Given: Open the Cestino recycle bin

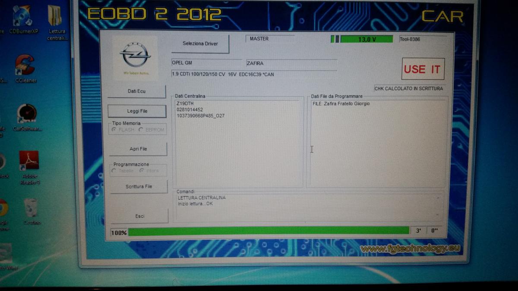Looking at the screenshot, I should (x=32, y=211).
